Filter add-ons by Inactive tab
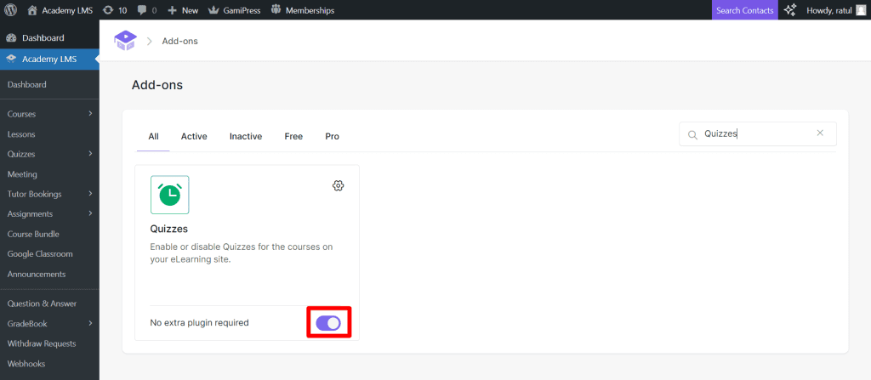Image resolution: width=871 pixels, height=380 pixels. tap(246, 136)
